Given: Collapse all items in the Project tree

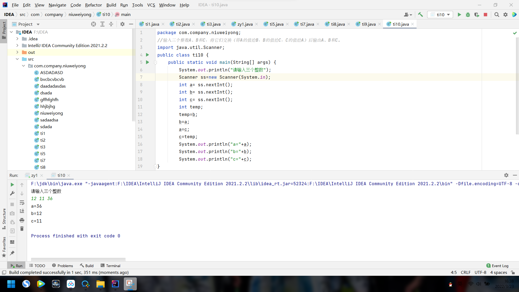Looking at the screenshot, I should tap(111, 24).
